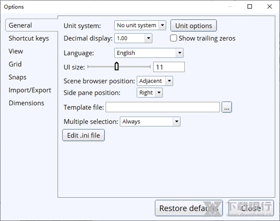
Task: Expand Scene browser position dropdown
Action: tap(155, 81)
